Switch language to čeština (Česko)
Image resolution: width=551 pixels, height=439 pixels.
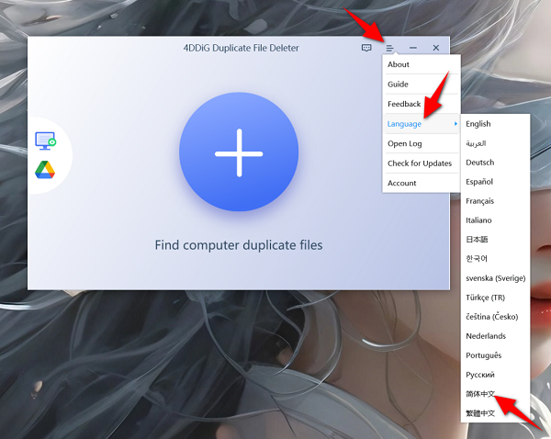pos(495,317)
